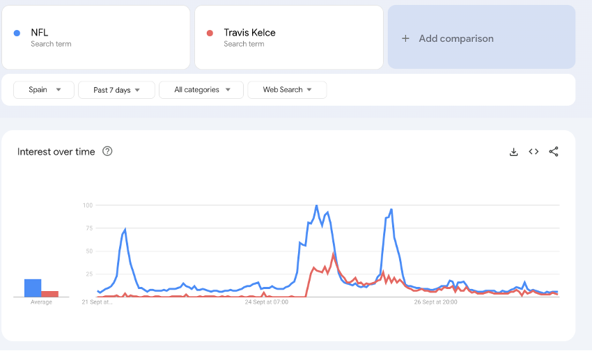Viewport: 592px width, 351px height.
Task: Edit the Travis Kelce search term card
Action: (289, 37)
